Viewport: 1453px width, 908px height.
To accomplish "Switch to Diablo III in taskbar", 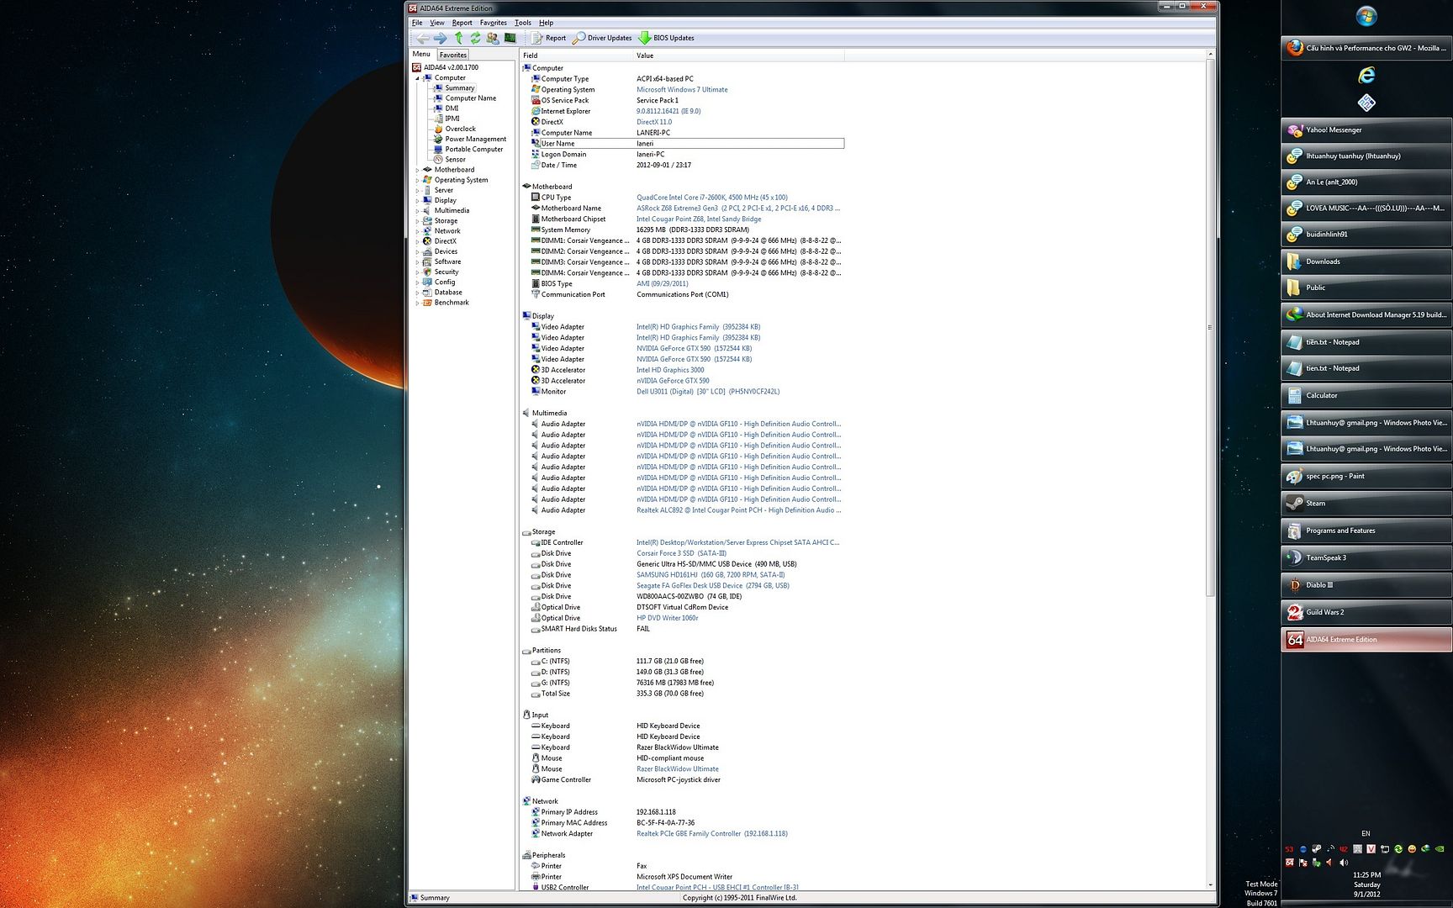I will (1366, 585).
